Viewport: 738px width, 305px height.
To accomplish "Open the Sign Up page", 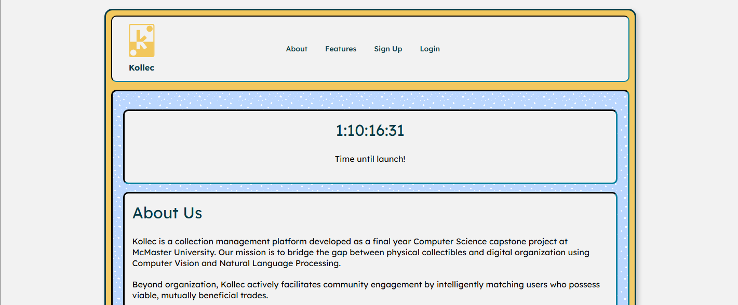I will point(388,49).
